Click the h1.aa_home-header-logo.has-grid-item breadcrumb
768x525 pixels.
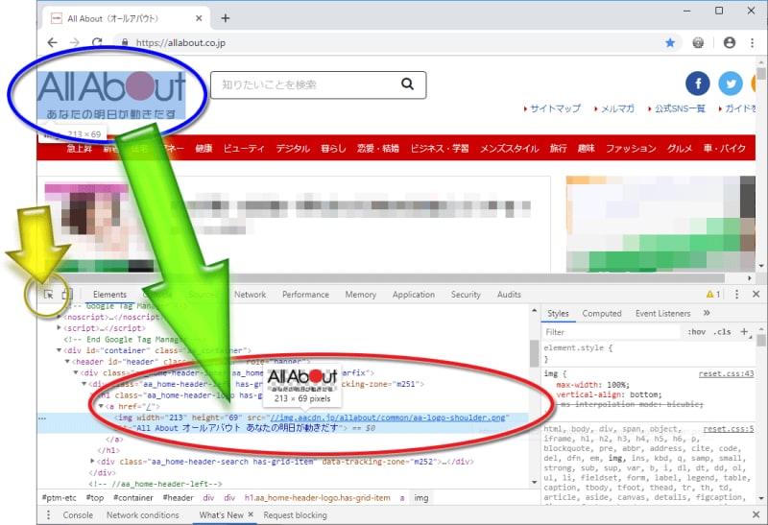pos(318,497)
